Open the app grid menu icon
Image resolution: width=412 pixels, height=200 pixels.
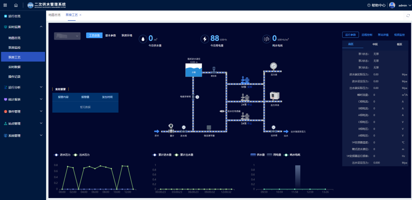point(5,5)
